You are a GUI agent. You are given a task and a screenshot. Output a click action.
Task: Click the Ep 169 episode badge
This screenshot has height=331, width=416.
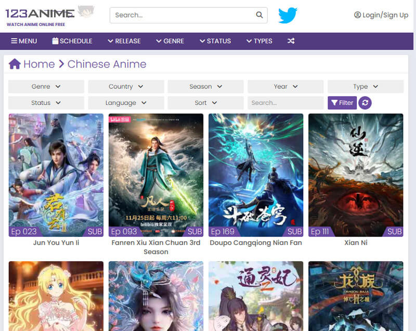[x=223, y=232]
